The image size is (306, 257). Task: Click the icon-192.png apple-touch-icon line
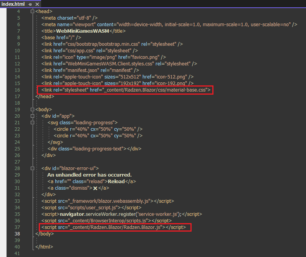coord(117,83)
